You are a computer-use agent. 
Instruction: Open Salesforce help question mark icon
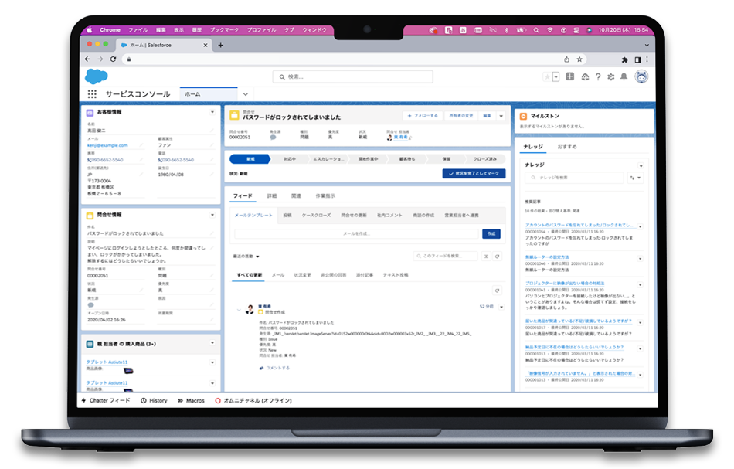click(598, 76)
